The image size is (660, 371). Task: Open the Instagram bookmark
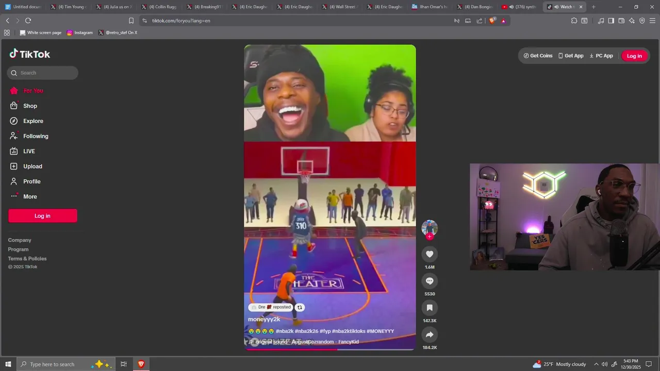tap(80, 32)
